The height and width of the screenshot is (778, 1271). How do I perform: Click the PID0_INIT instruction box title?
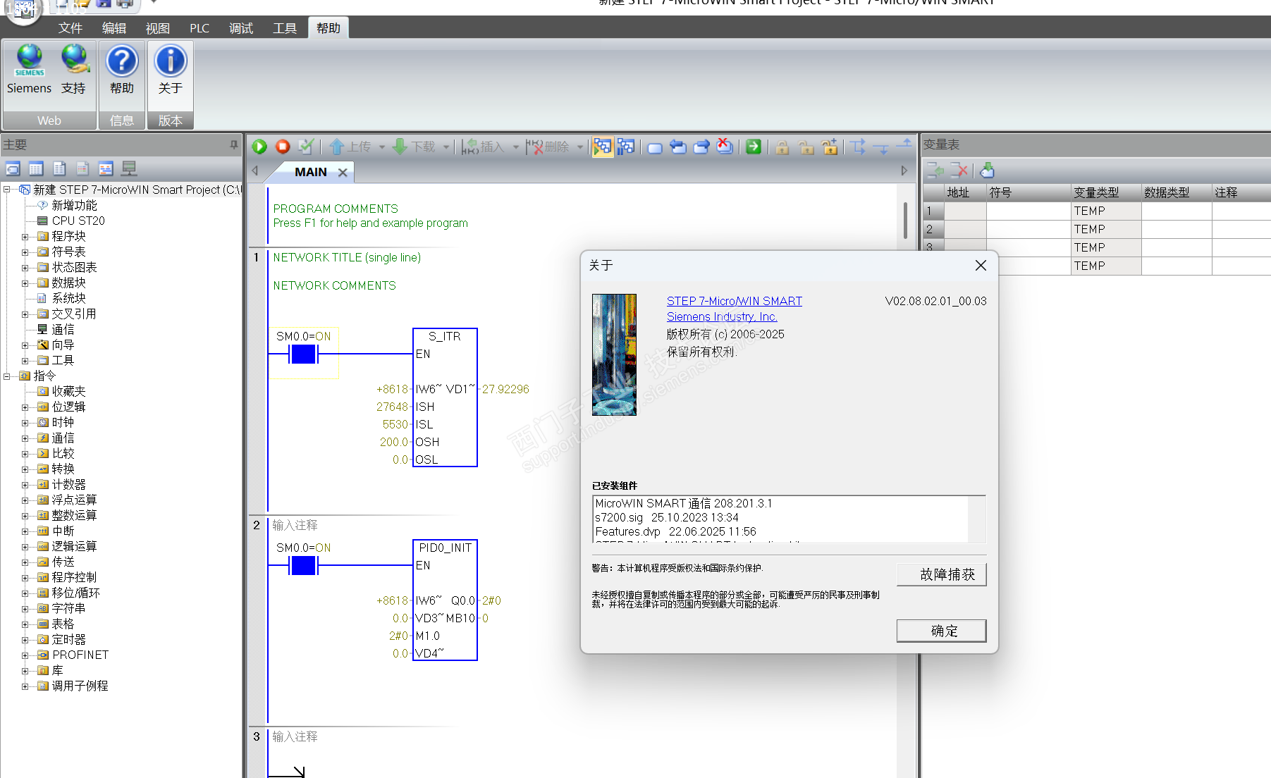coord(446,548)
